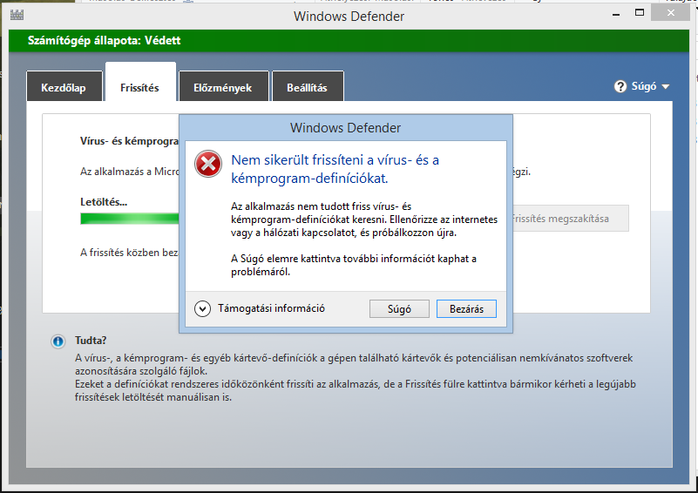Select the Frissítés tab
The image size is (698, 493).
coord(139,83)
